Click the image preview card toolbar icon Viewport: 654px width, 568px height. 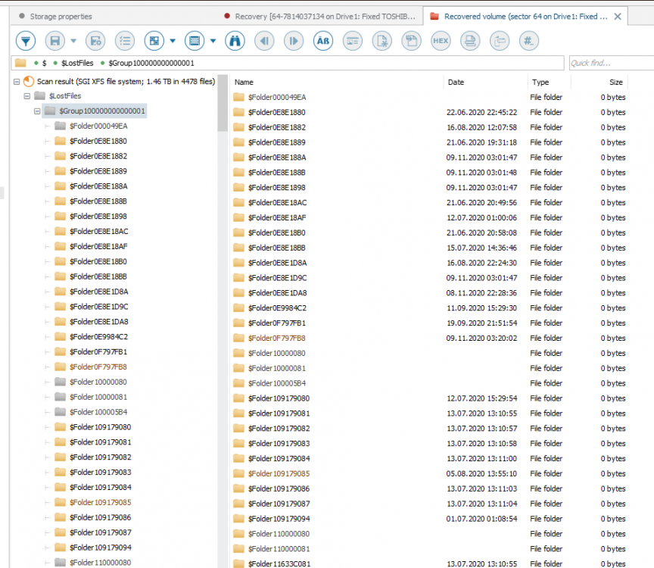click(353, 41)
